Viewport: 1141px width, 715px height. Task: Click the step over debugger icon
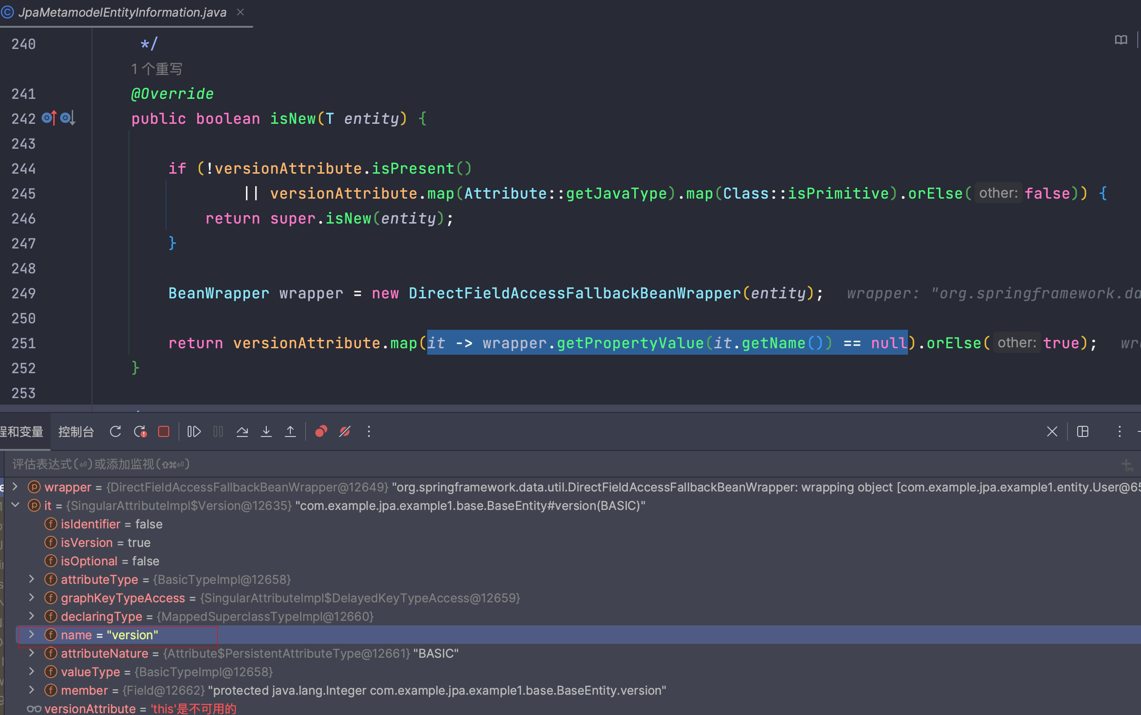click(x=243, y=432)
